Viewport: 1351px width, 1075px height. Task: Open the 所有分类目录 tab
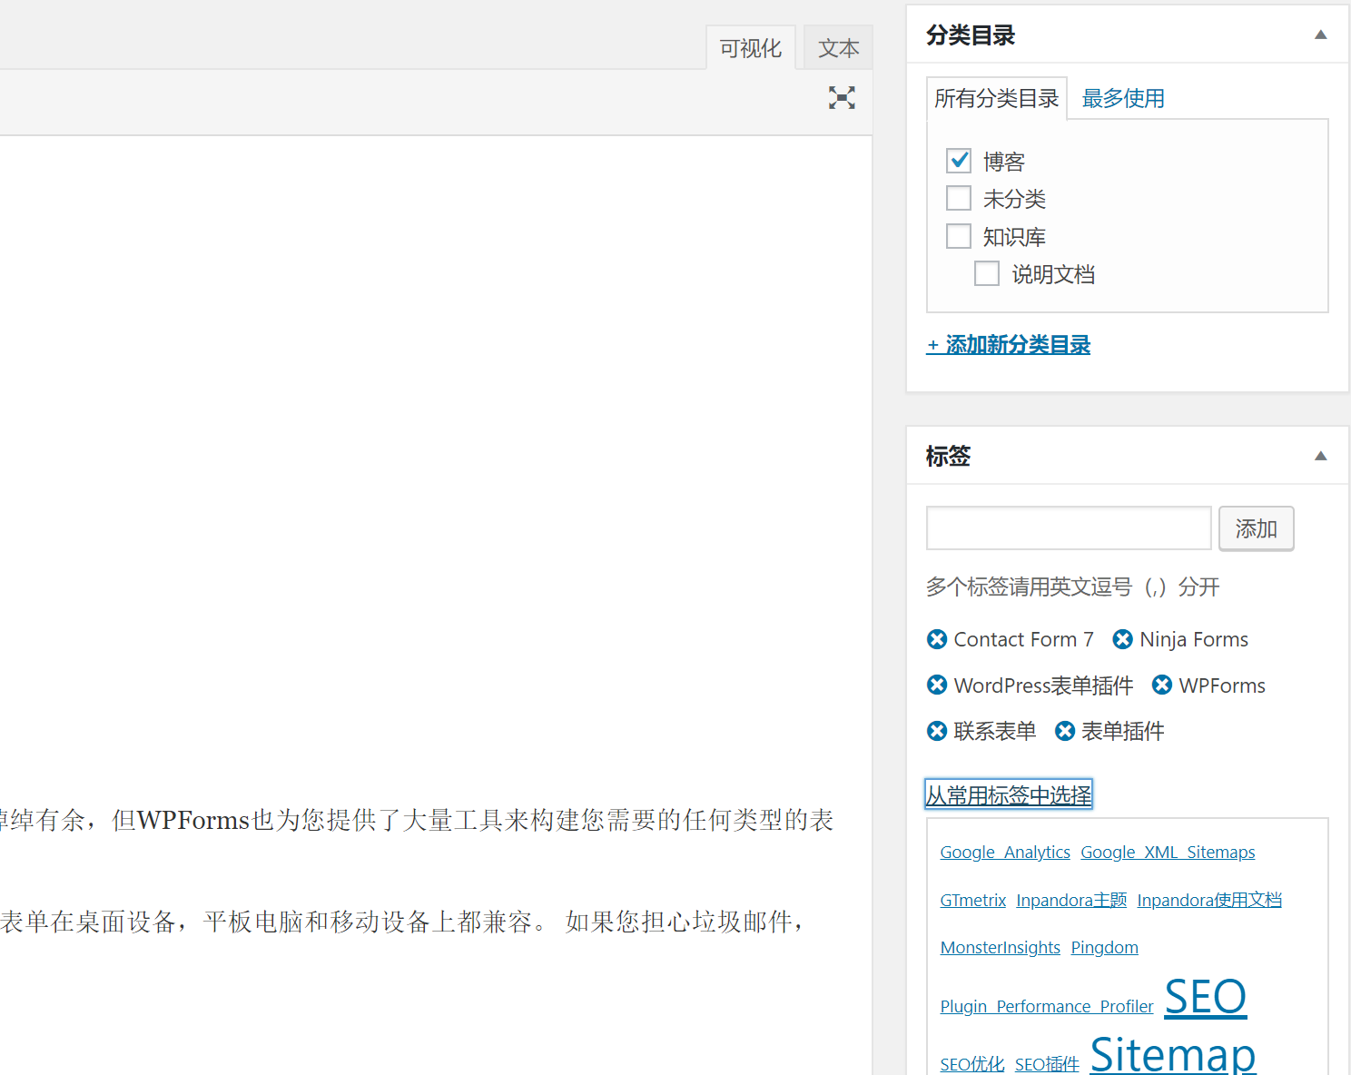tap(996, 98)
